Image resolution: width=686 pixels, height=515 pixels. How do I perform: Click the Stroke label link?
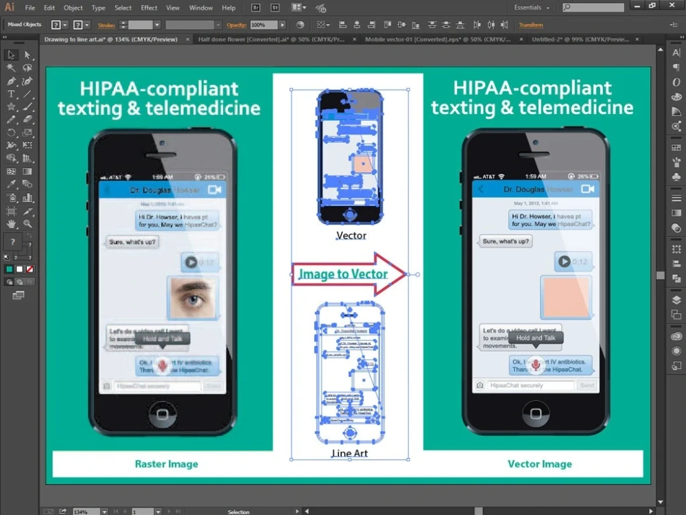pos(106,25)
